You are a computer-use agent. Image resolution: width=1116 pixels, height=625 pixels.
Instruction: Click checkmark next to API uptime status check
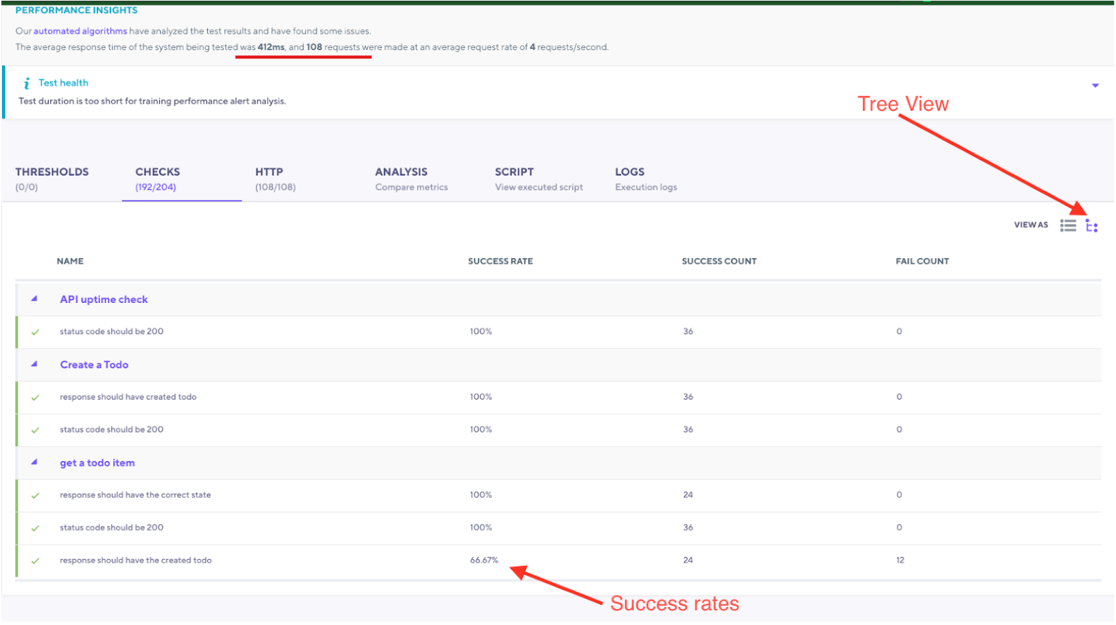pyautogui.click(x=35, y=332)
